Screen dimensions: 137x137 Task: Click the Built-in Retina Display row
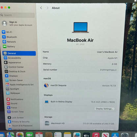click(x=79, y=102)
